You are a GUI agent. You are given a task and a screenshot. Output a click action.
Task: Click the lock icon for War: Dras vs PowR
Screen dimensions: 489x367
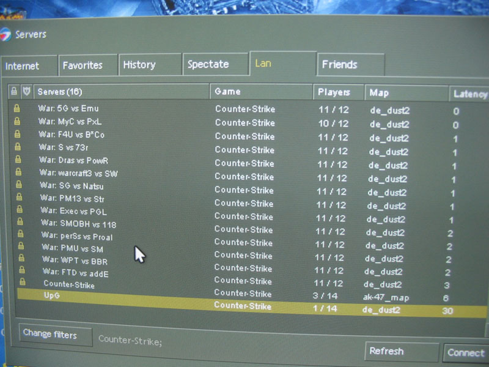tap(18, 159)
